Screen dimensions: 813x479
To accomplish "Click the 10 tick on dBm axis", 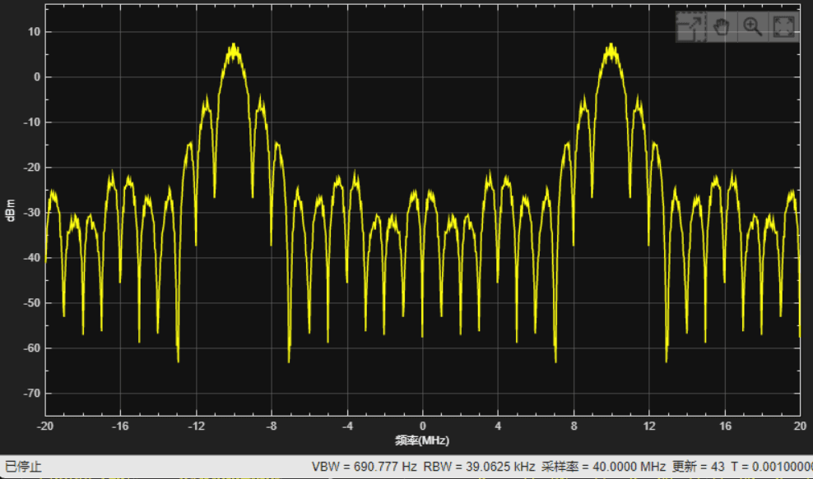I will pos(34,32).
